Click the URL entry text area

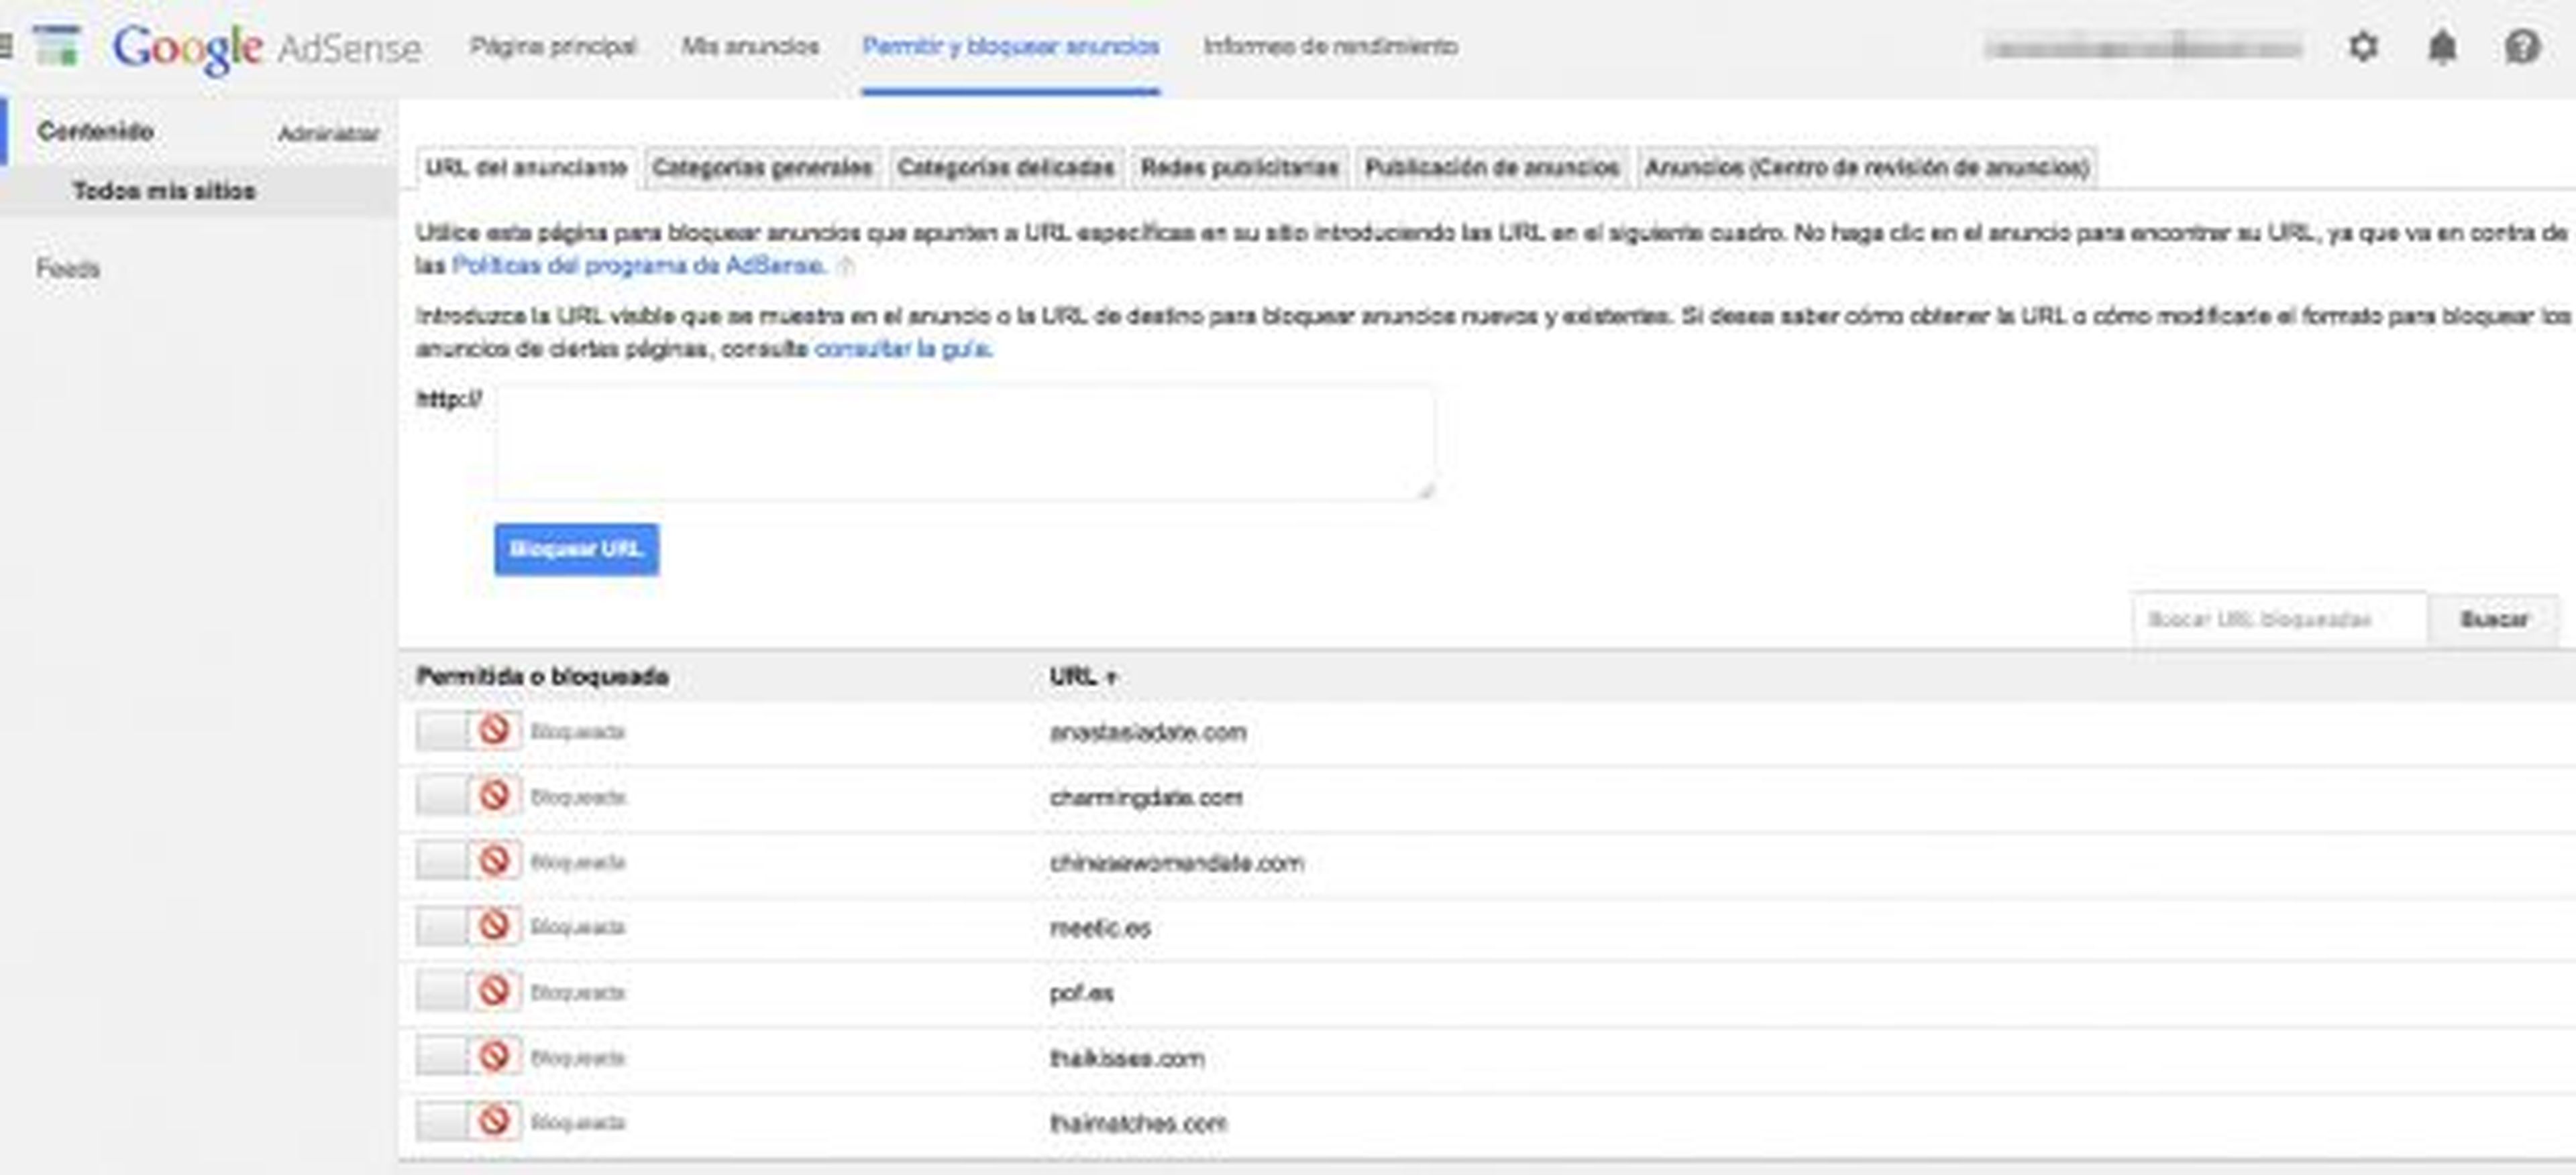pyautogui.click(x=965, y=442)
